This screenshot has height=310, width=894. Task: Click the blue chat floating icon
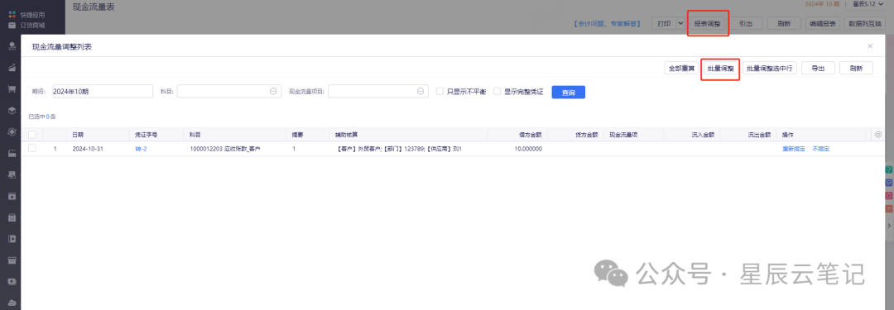(888, 183)
